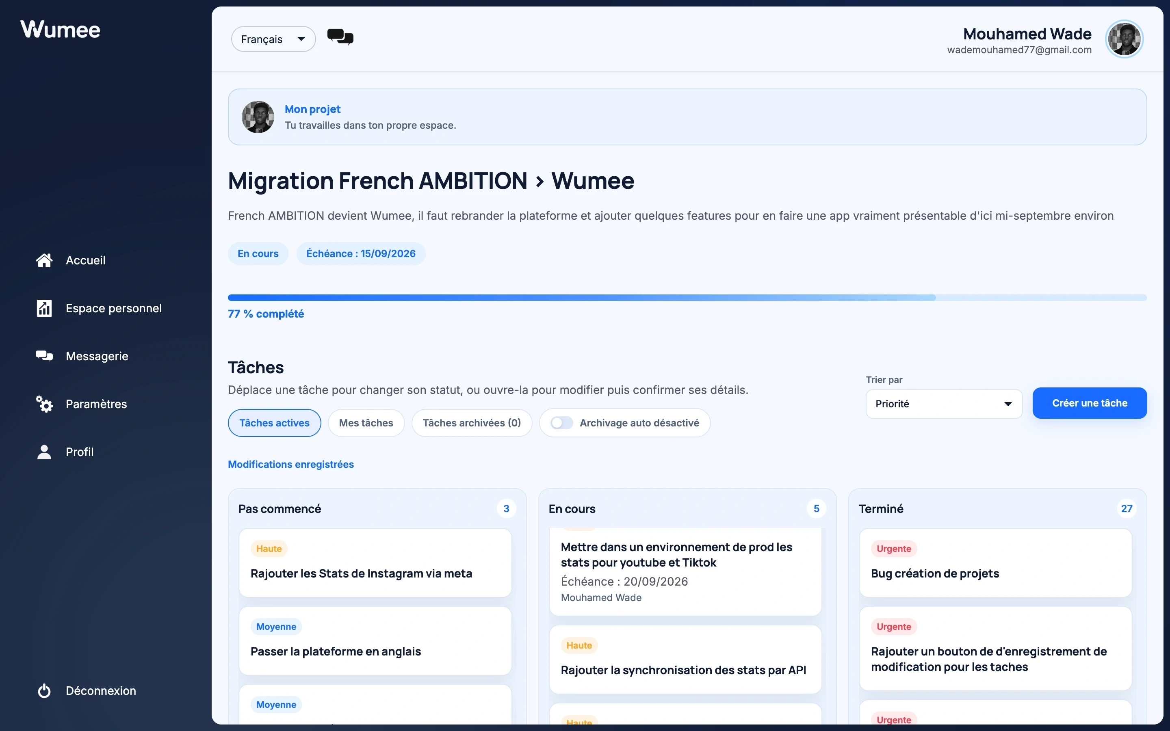The image size is (1170, 731).
Task: Click the Terminé column header
Action: (x=881, y=508)
